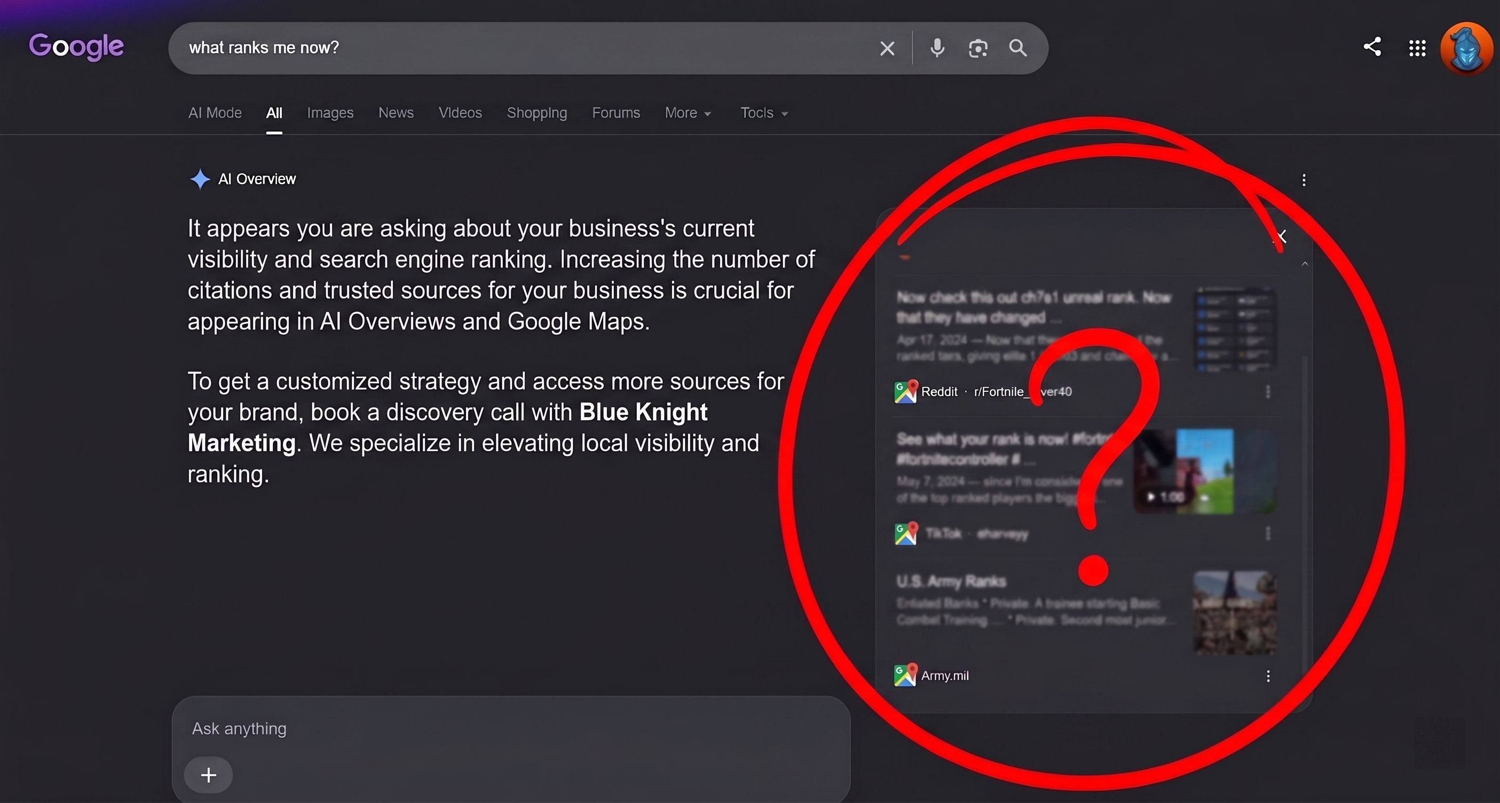The width and height of the screenshot is (1500, 803).
Task: Open Google Lens image search icon
Action: coord(978,49)
